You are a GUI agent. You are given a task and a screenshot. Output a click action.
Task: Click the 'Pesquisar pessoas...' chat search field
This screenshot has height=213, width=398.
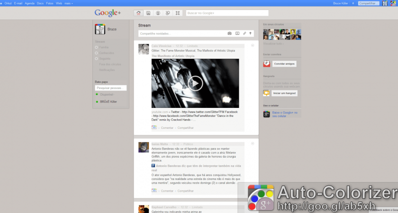point(111,88)
